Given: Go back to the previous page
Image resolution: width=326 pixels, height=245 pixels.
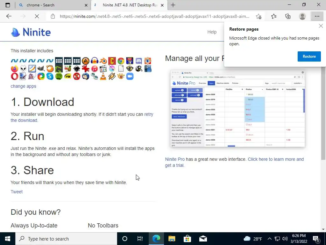Looking at the screenshot, I should pyautogui.click(x=9, y=16).
